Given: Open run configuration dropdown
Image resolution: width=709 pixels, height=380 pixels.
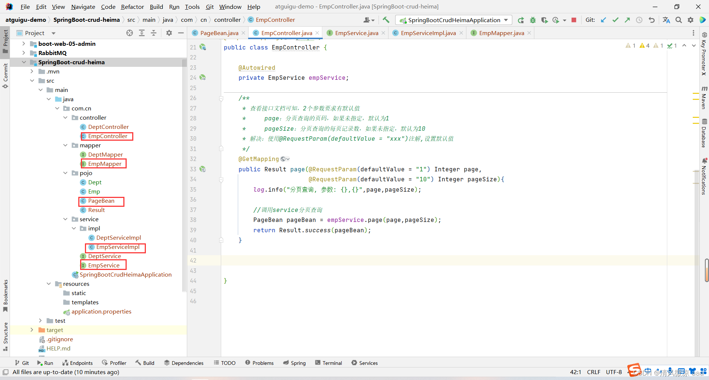Looking at the screenshot, I should 453,20.
